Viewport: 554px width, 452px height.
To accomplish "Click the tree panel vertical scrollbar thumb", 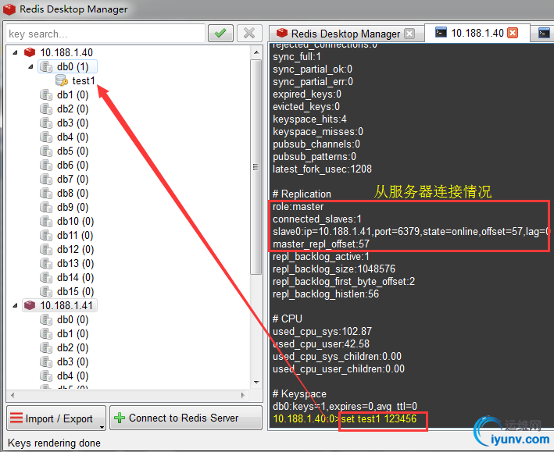I will (256, 167).
